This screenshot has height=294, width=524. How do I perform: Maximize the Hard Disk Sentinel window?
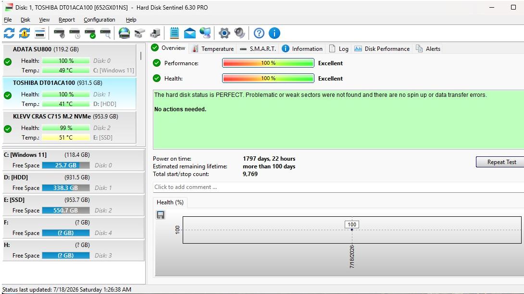(513, 7)
